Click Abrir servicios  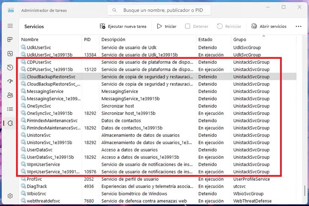[x=269, y=26]
